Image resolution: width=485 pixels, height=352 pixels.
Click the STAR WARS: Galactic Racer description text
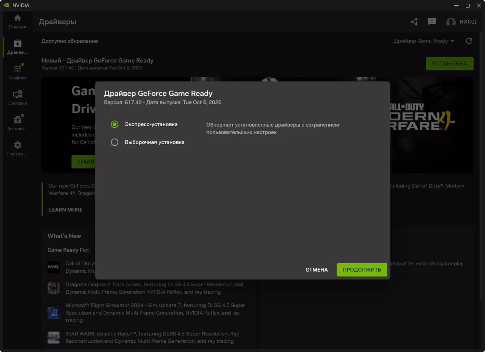[x=152, y=338]
